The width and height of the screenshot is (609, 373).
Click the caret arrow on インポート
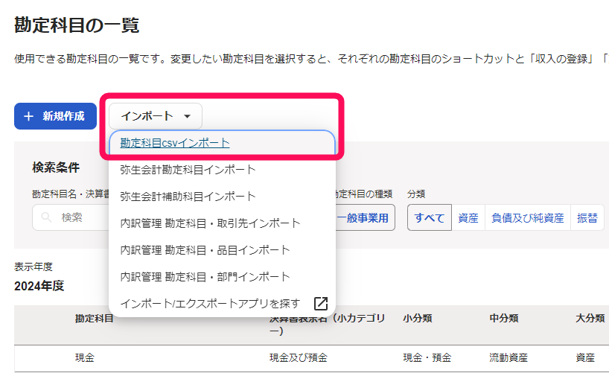[187, 116]
